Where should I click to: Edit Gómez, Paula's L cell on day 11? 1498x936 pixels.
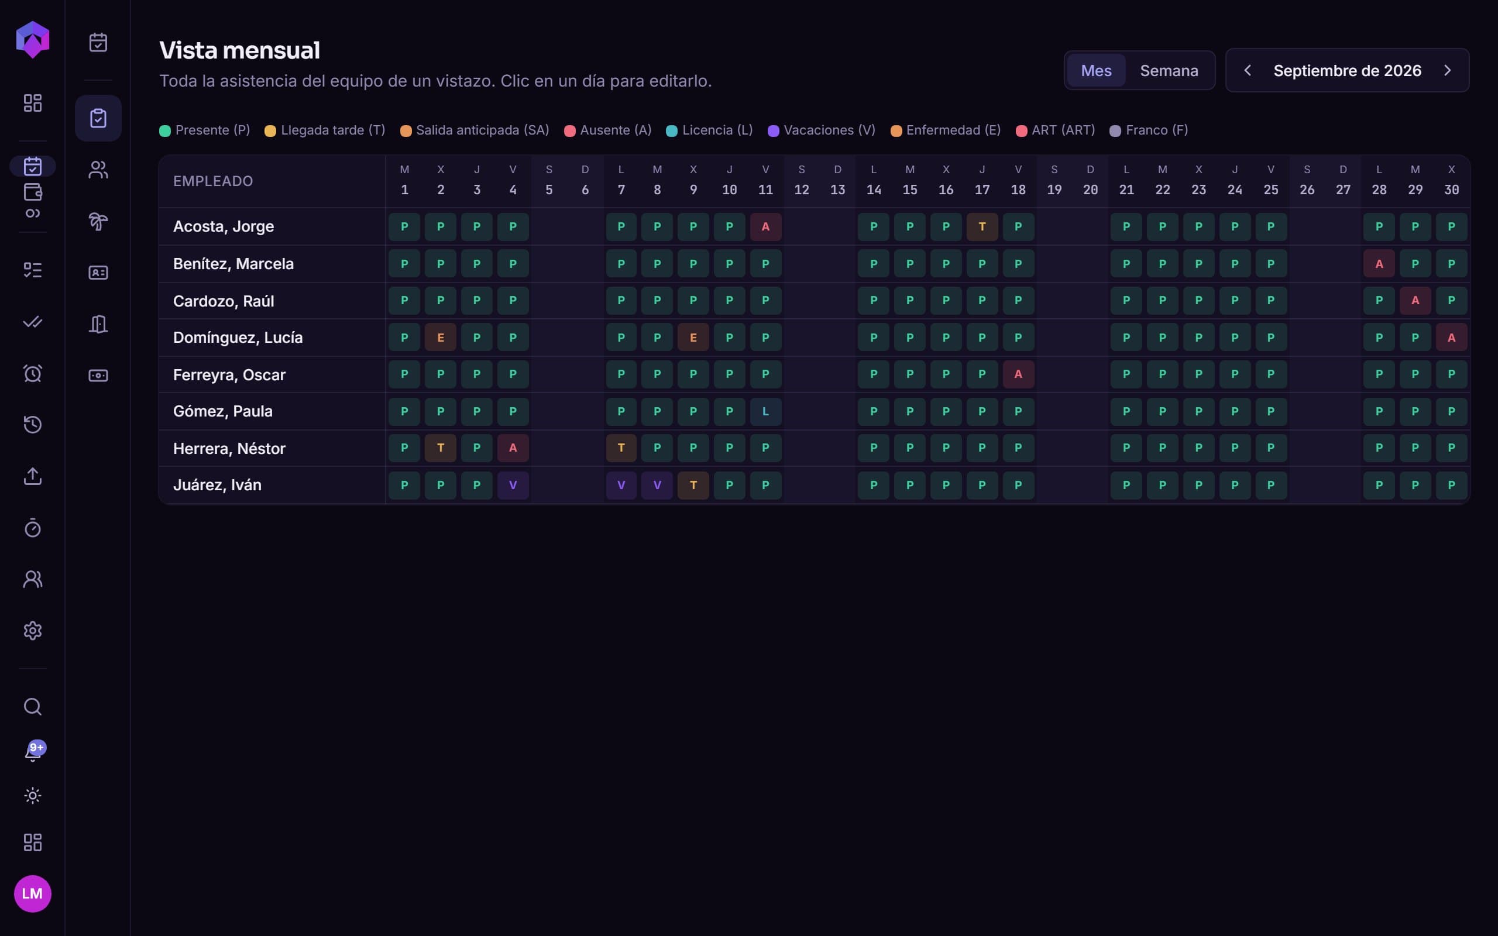coord(765,411)
